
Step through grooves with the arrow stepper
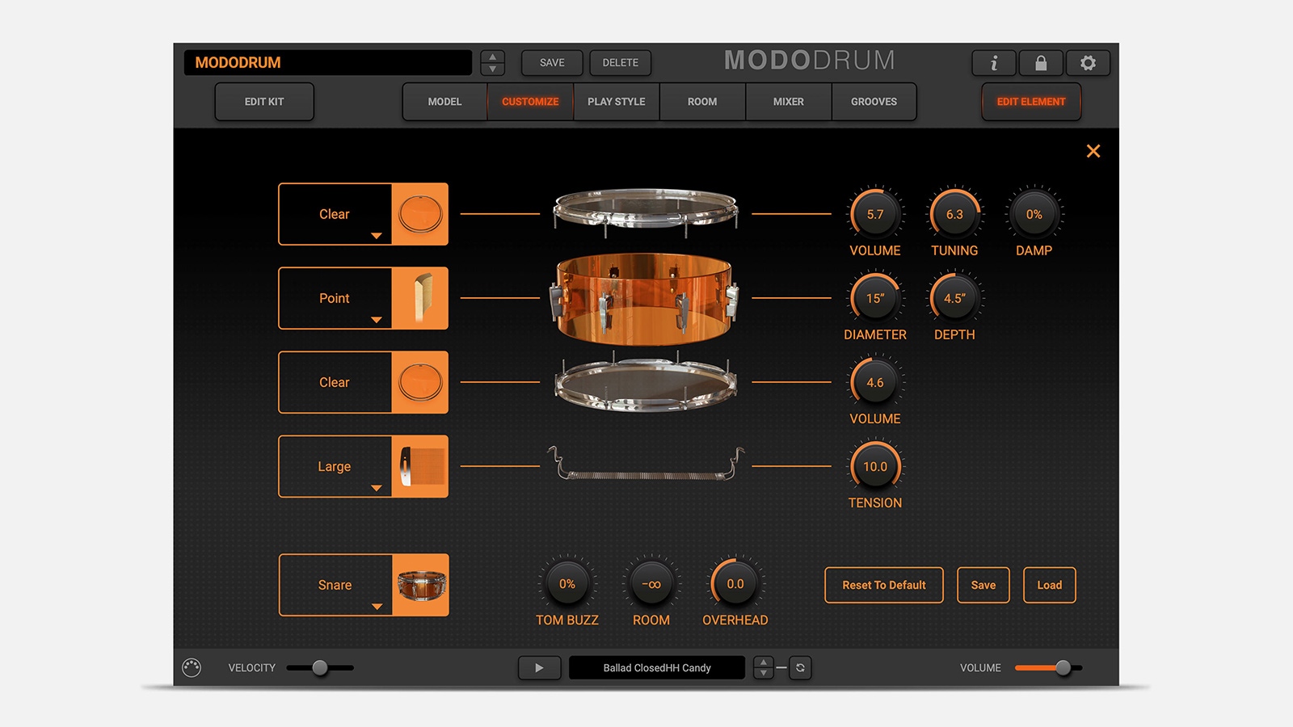(763, 668)
